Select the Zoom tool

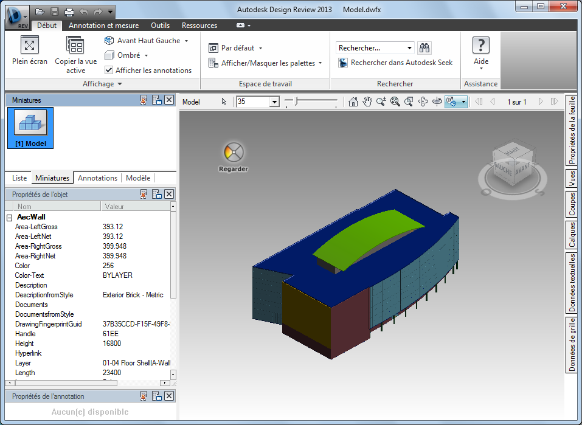381,102
